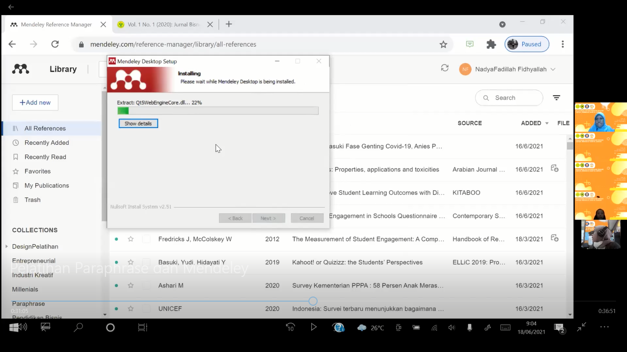Click the add-file icon in Fredricks row
The width and height of the screenshot is (627, 352).
(x=554, y=238)
